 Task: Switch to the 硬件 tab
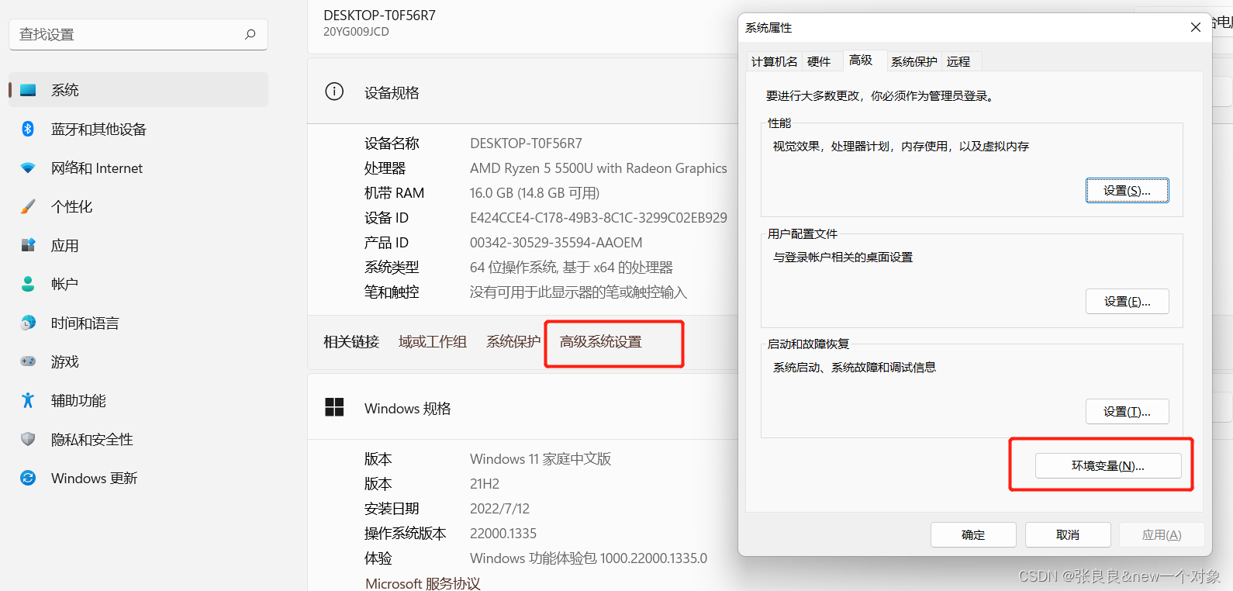click(819, 61)
